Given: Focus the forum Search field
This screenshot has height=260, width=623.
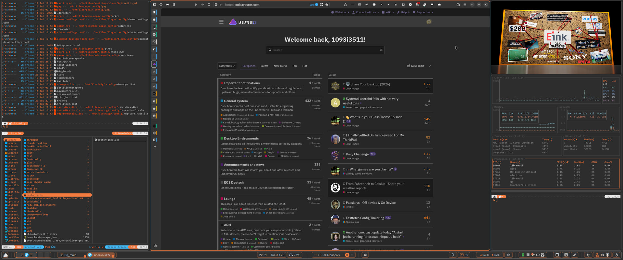Looking at the screenshot, I should pos(325,50).
